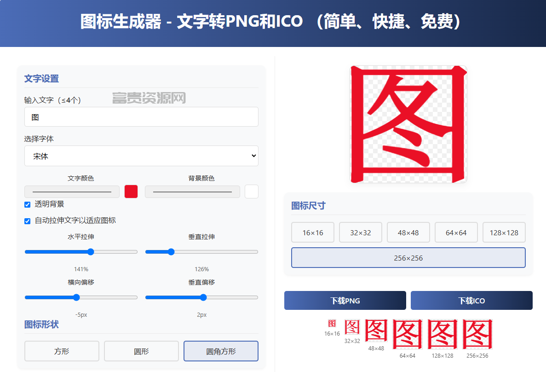Click the 下载PNG download button
Viewport: 546px width, 372px height.
(x=345, y=301)
